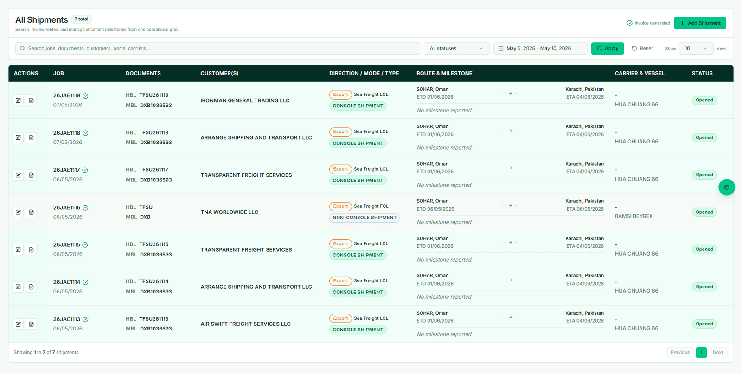
Task: Select document icon for 26JAE1115
Action: (31, 249)
